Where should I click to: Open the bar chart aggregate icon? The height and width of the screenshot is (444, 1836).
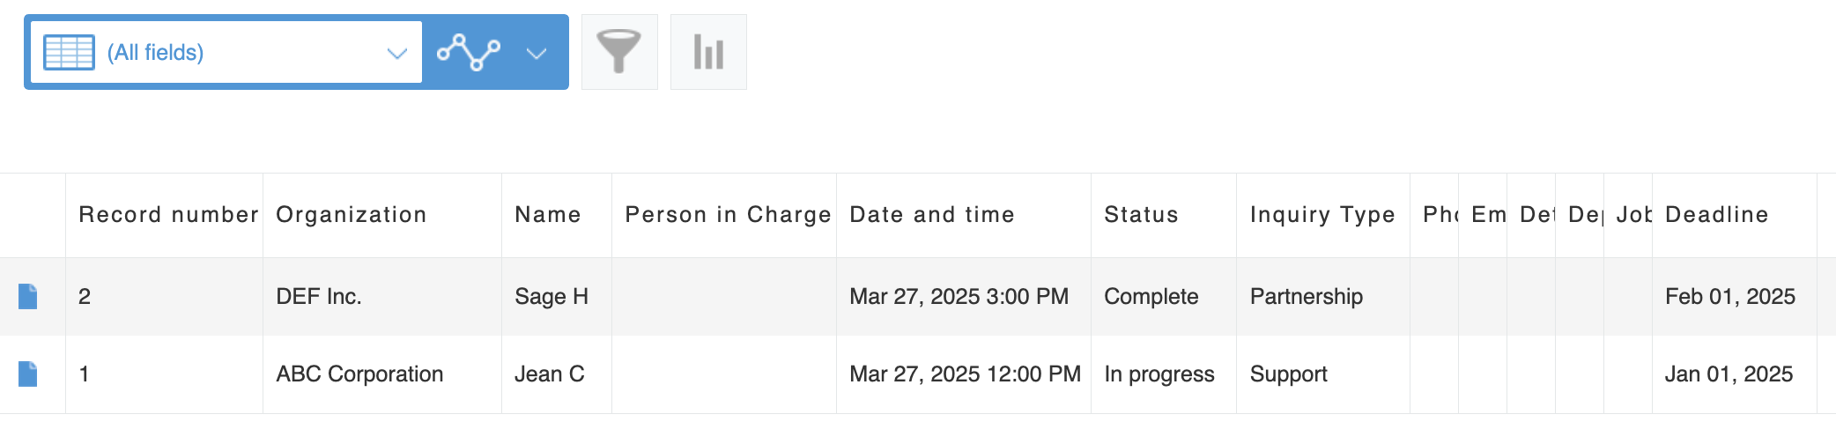click(708, 52)
